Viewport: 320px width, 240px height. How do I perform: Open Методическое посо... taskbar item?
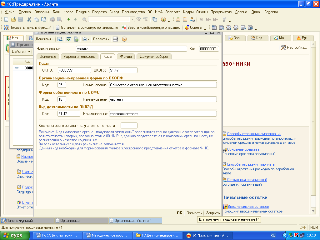point(107,236)
